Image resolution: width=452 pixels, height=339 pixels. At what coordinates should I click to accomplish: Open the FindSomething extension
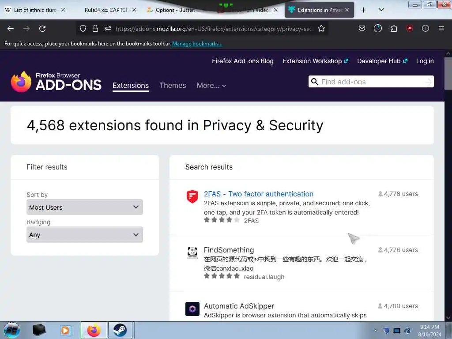point(229,250)
